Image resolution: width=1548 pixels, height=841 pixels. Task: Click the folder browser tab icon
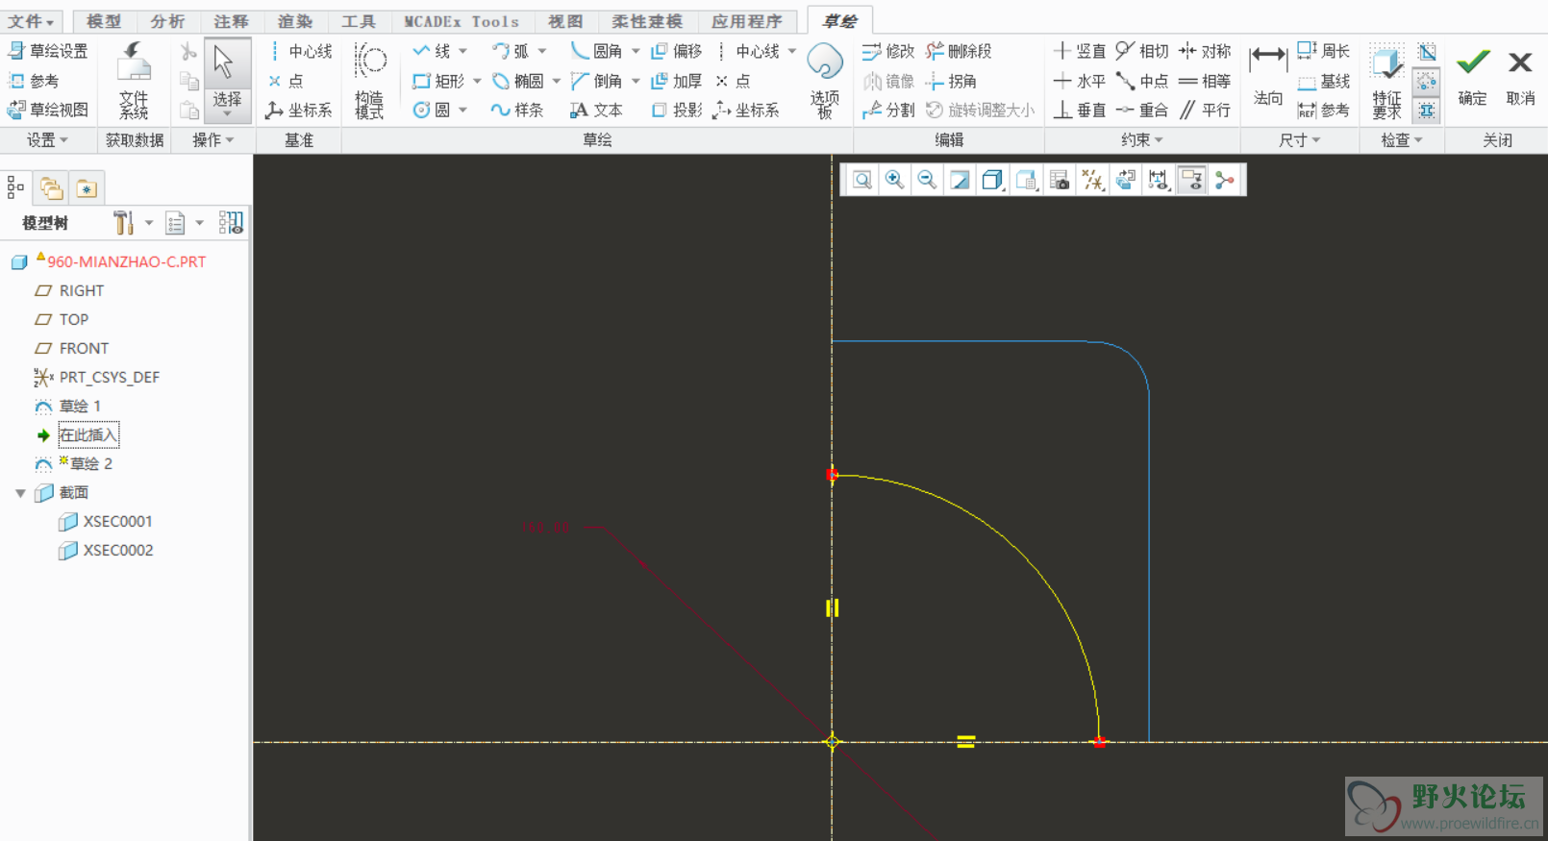point(51,188)
